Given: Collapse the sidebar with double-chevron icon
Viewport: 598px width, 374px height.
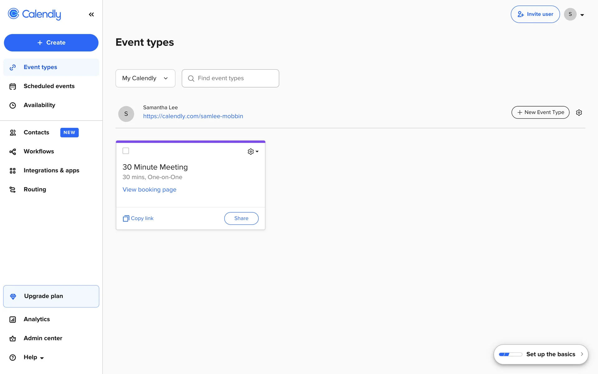Looking at the screenshot, I should (91, 14).
